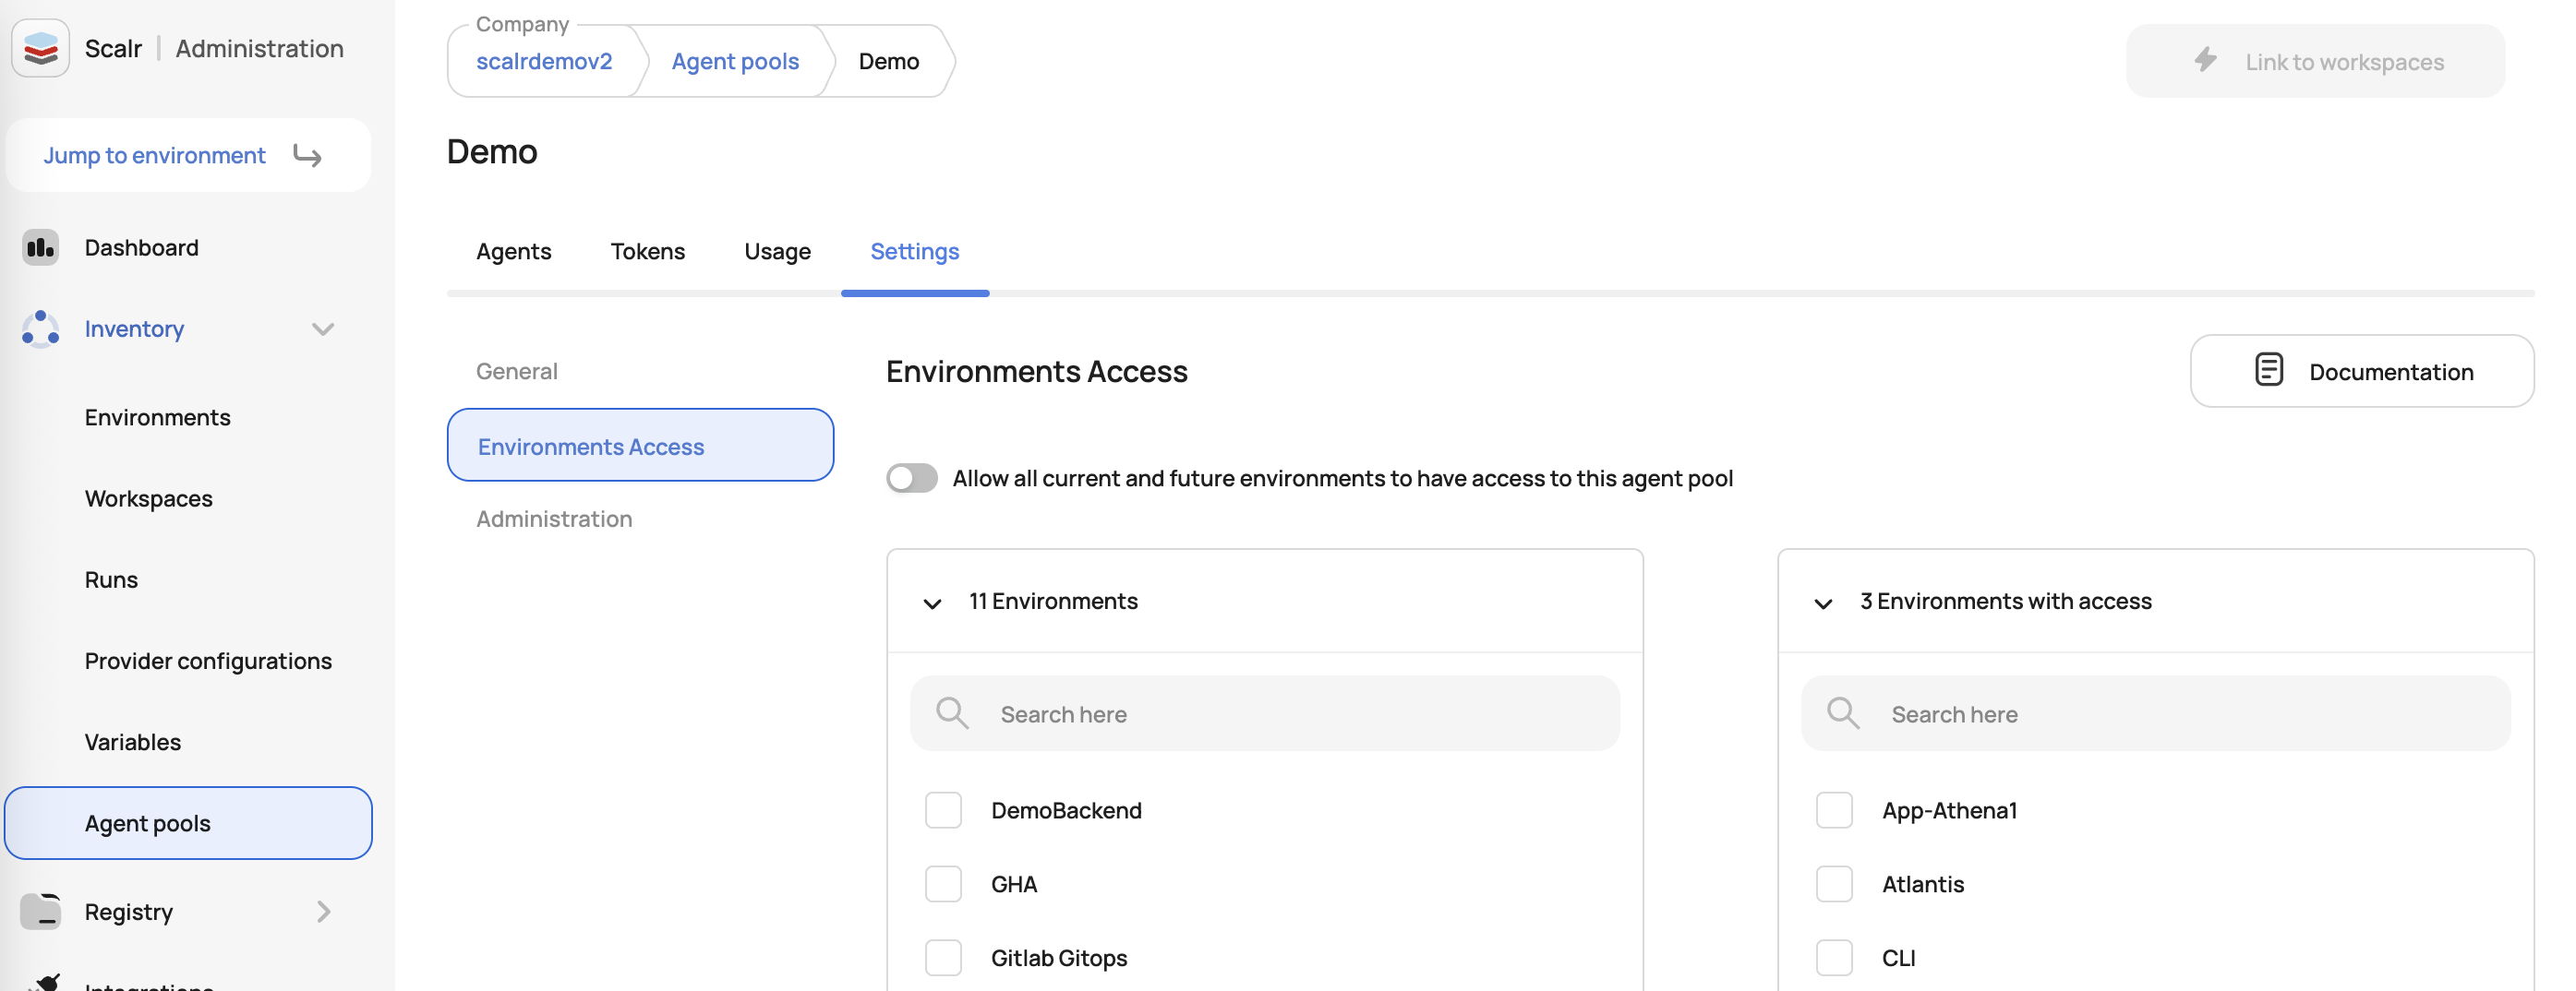Collapse the Inventory sidebar section

(322, 328)
